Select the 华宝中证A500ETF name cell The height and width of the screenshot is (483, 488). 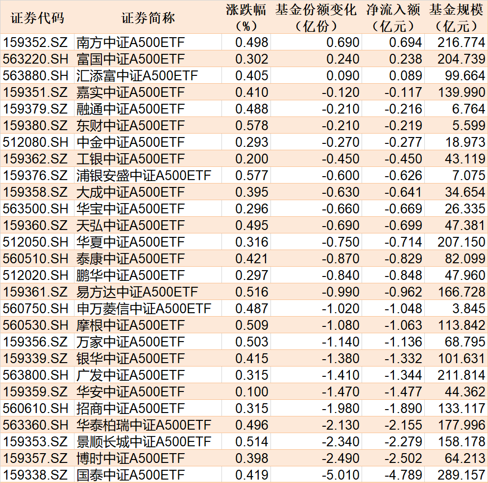click(148, 208)
